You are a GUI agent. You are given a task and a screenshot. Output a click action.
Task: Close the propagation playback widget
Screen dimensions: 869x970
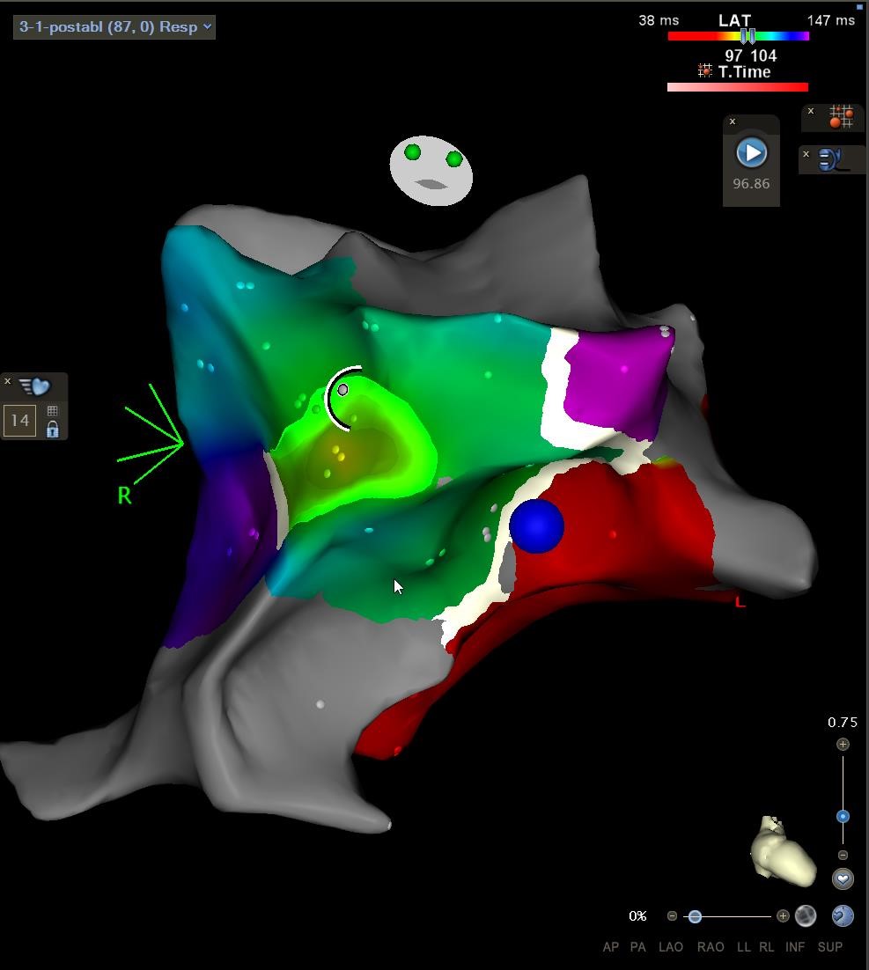[733, 121]
